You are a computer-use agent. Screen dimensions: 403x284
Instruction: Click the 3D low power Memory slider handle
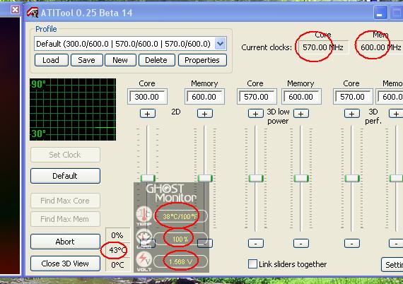click(x=301, y=178)
